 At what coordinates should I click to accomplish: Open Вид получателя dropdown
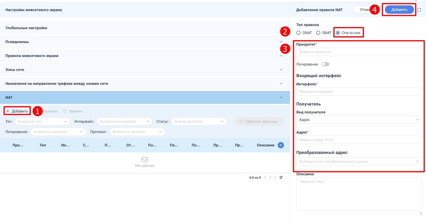[x=359, y=120]
